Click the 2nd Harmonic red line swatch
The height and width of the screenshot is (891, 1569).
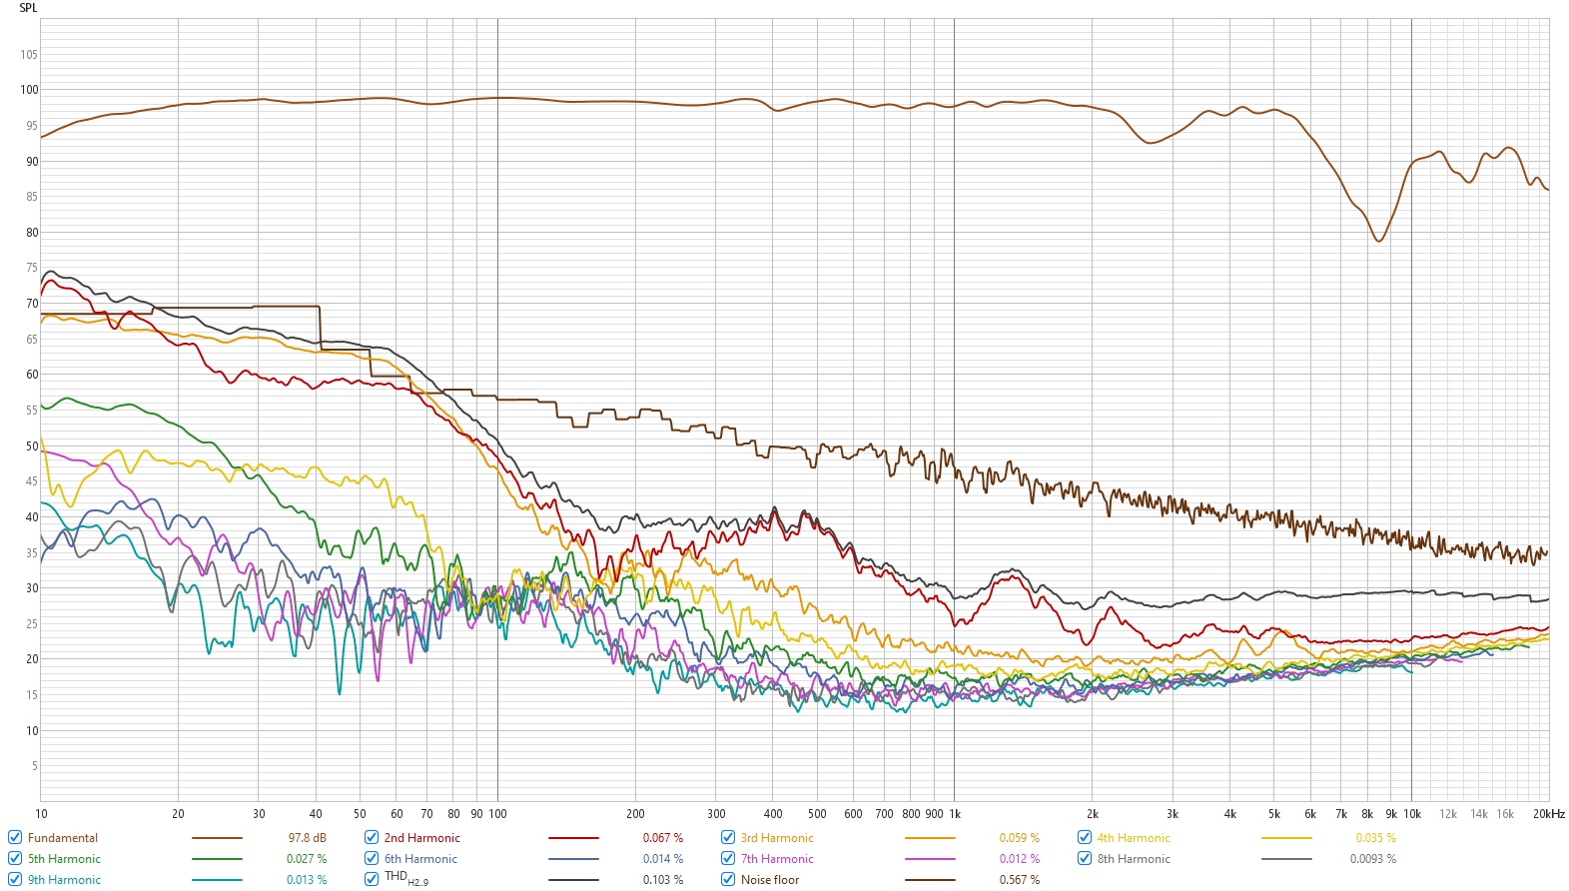(573, 838)
